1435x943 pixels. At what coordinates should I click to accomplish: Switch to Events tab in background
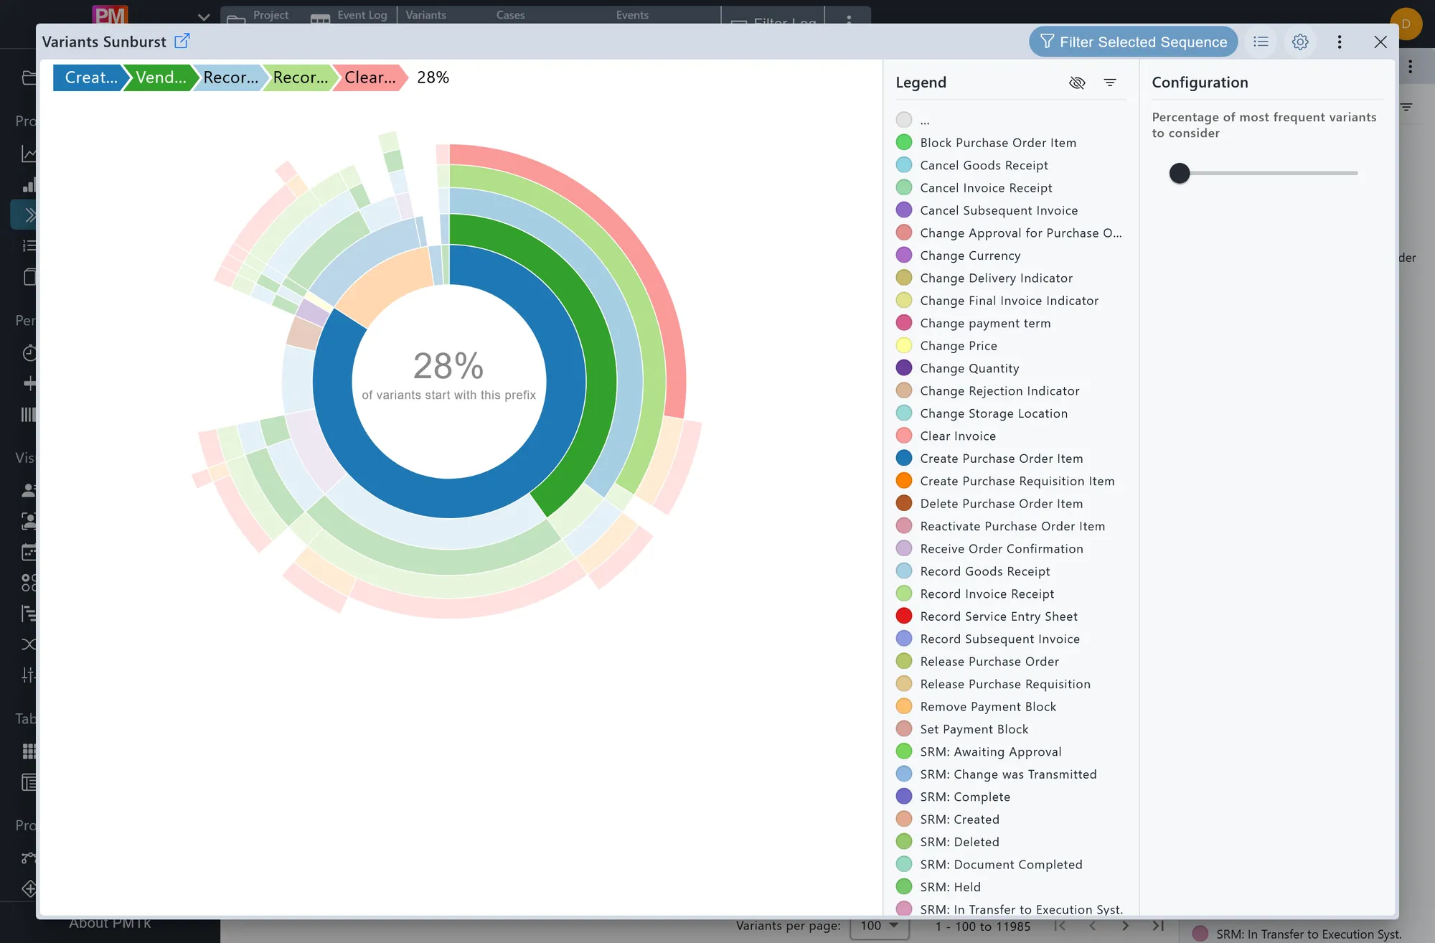tap(632, 15)
